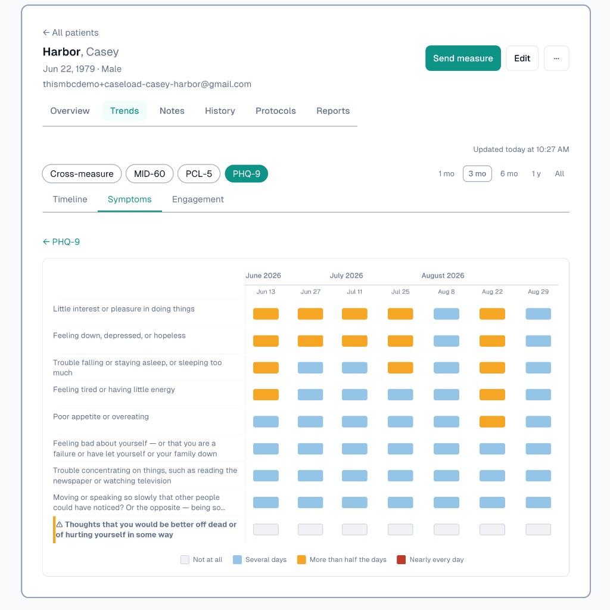
Task: Select the PCL-5 measure chip
Action: [x=199, y=173]
